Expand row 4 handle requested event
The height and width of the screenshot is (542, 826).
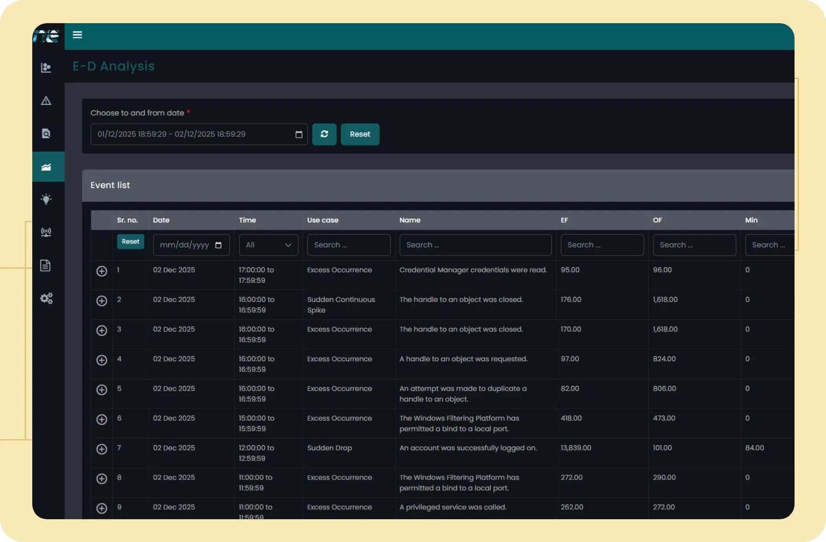pos(102,360)
